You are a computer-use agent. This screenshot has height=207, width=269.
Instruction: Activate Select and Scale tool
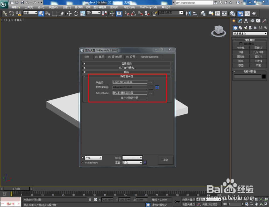tap(83, 13)
